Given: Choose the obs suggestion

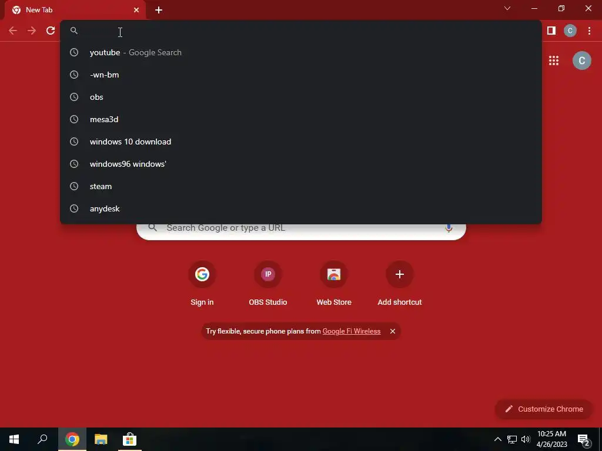Looking at the screenshot, I should (x=301, y=97).
